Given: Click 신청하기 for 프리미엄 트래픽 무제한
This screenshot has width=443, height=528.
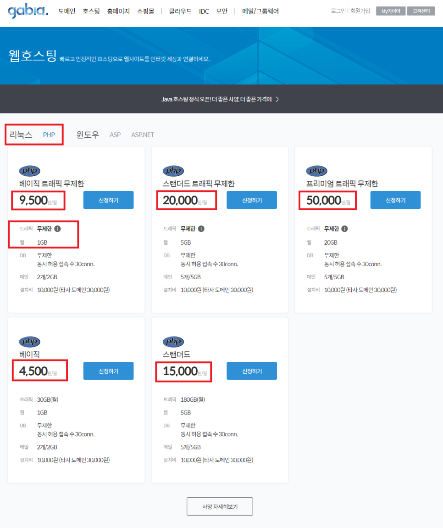Looking at the screenshot, I should (x=396, y=200).
